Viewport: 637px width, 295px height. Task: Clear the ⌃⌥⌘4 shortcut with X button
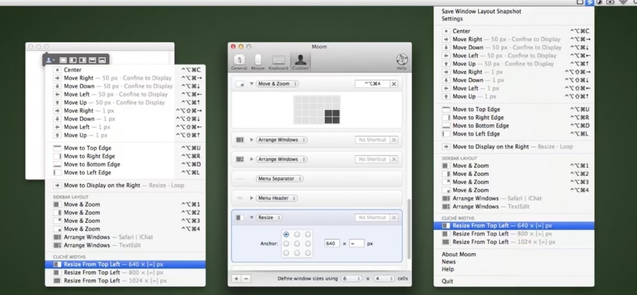(394, 84)
